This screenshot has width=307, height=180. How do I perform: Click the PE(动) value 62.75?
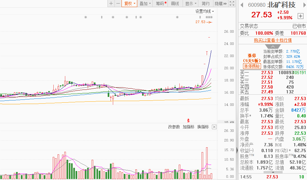[x=300, y=151]
